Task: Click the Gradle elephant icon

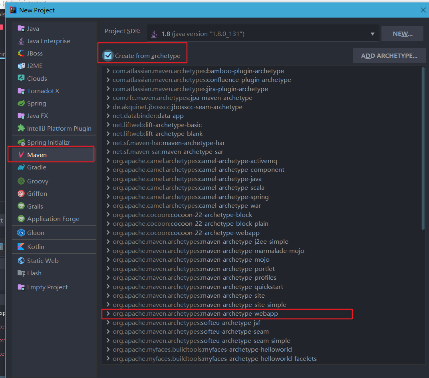Action: [x=21, y=167]
